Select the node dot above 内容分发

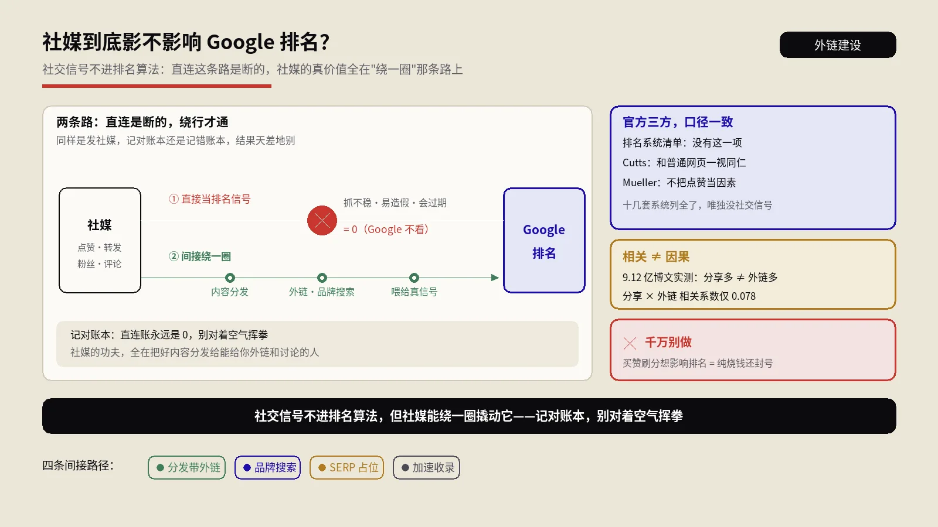(230, 278)
